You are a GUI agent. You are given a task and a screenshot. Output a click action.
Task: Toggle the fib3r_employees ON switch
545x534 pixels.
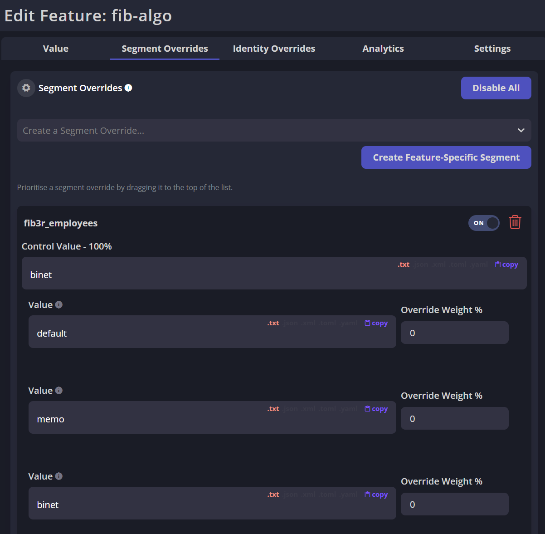tap(484, 223)
